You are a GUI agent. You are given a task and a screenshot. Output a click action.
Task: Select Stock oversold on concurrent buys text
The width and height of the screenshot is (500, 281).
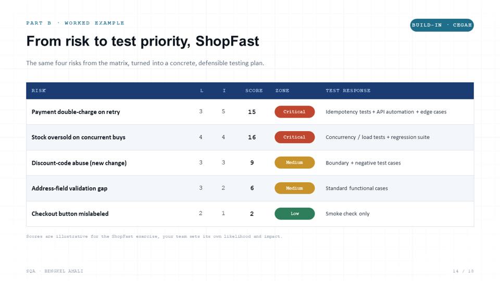tap(79, 137)
